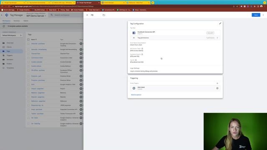This screenshot has width=267, height=150.
Task: Click the FB tag name field
Action: coord(96,15)
